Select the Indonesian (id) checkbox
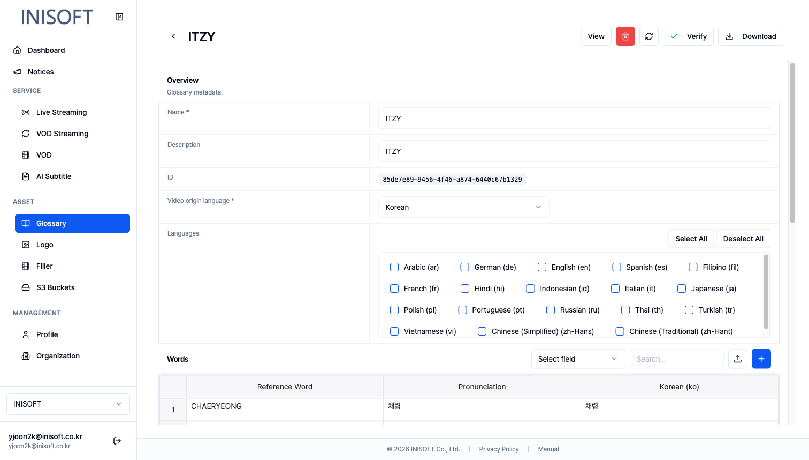 tap(530, 289)
